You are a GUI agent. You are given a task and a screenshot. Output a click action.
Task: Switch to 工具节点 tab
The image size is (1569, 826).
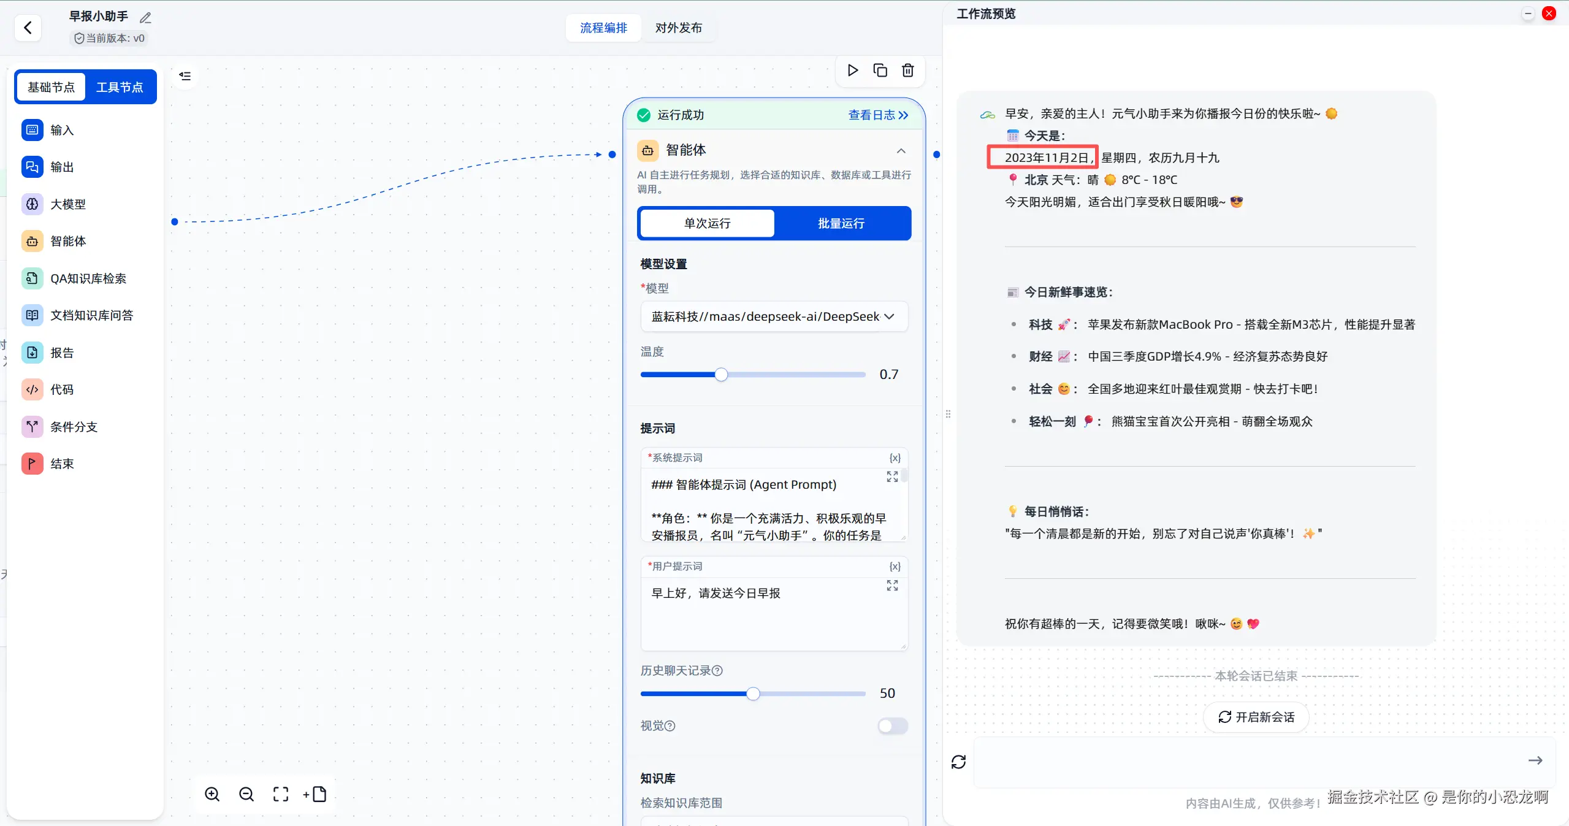(120, 87)
